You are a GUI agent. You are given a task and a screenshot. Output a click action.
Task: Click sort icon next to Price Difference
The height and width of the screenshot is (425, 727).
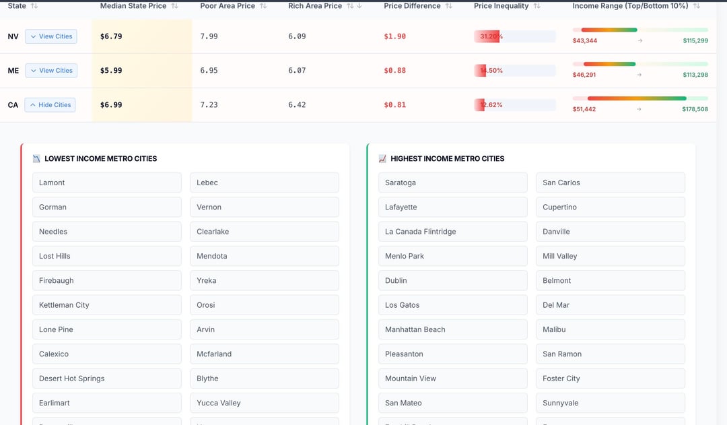click(x=449, y=6)
